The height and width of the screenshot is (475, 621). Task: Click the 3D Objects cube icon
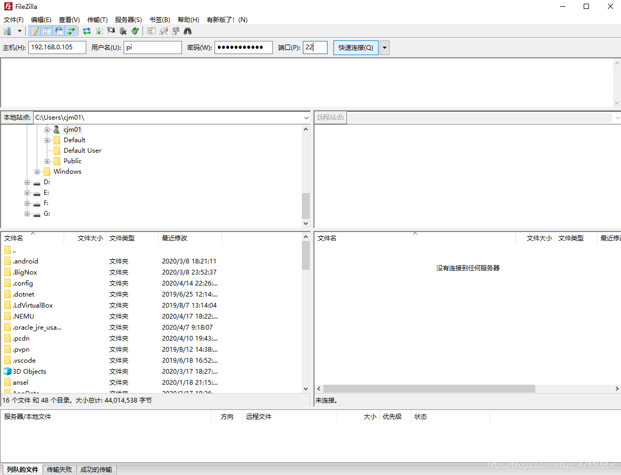(x=7, y=371)
